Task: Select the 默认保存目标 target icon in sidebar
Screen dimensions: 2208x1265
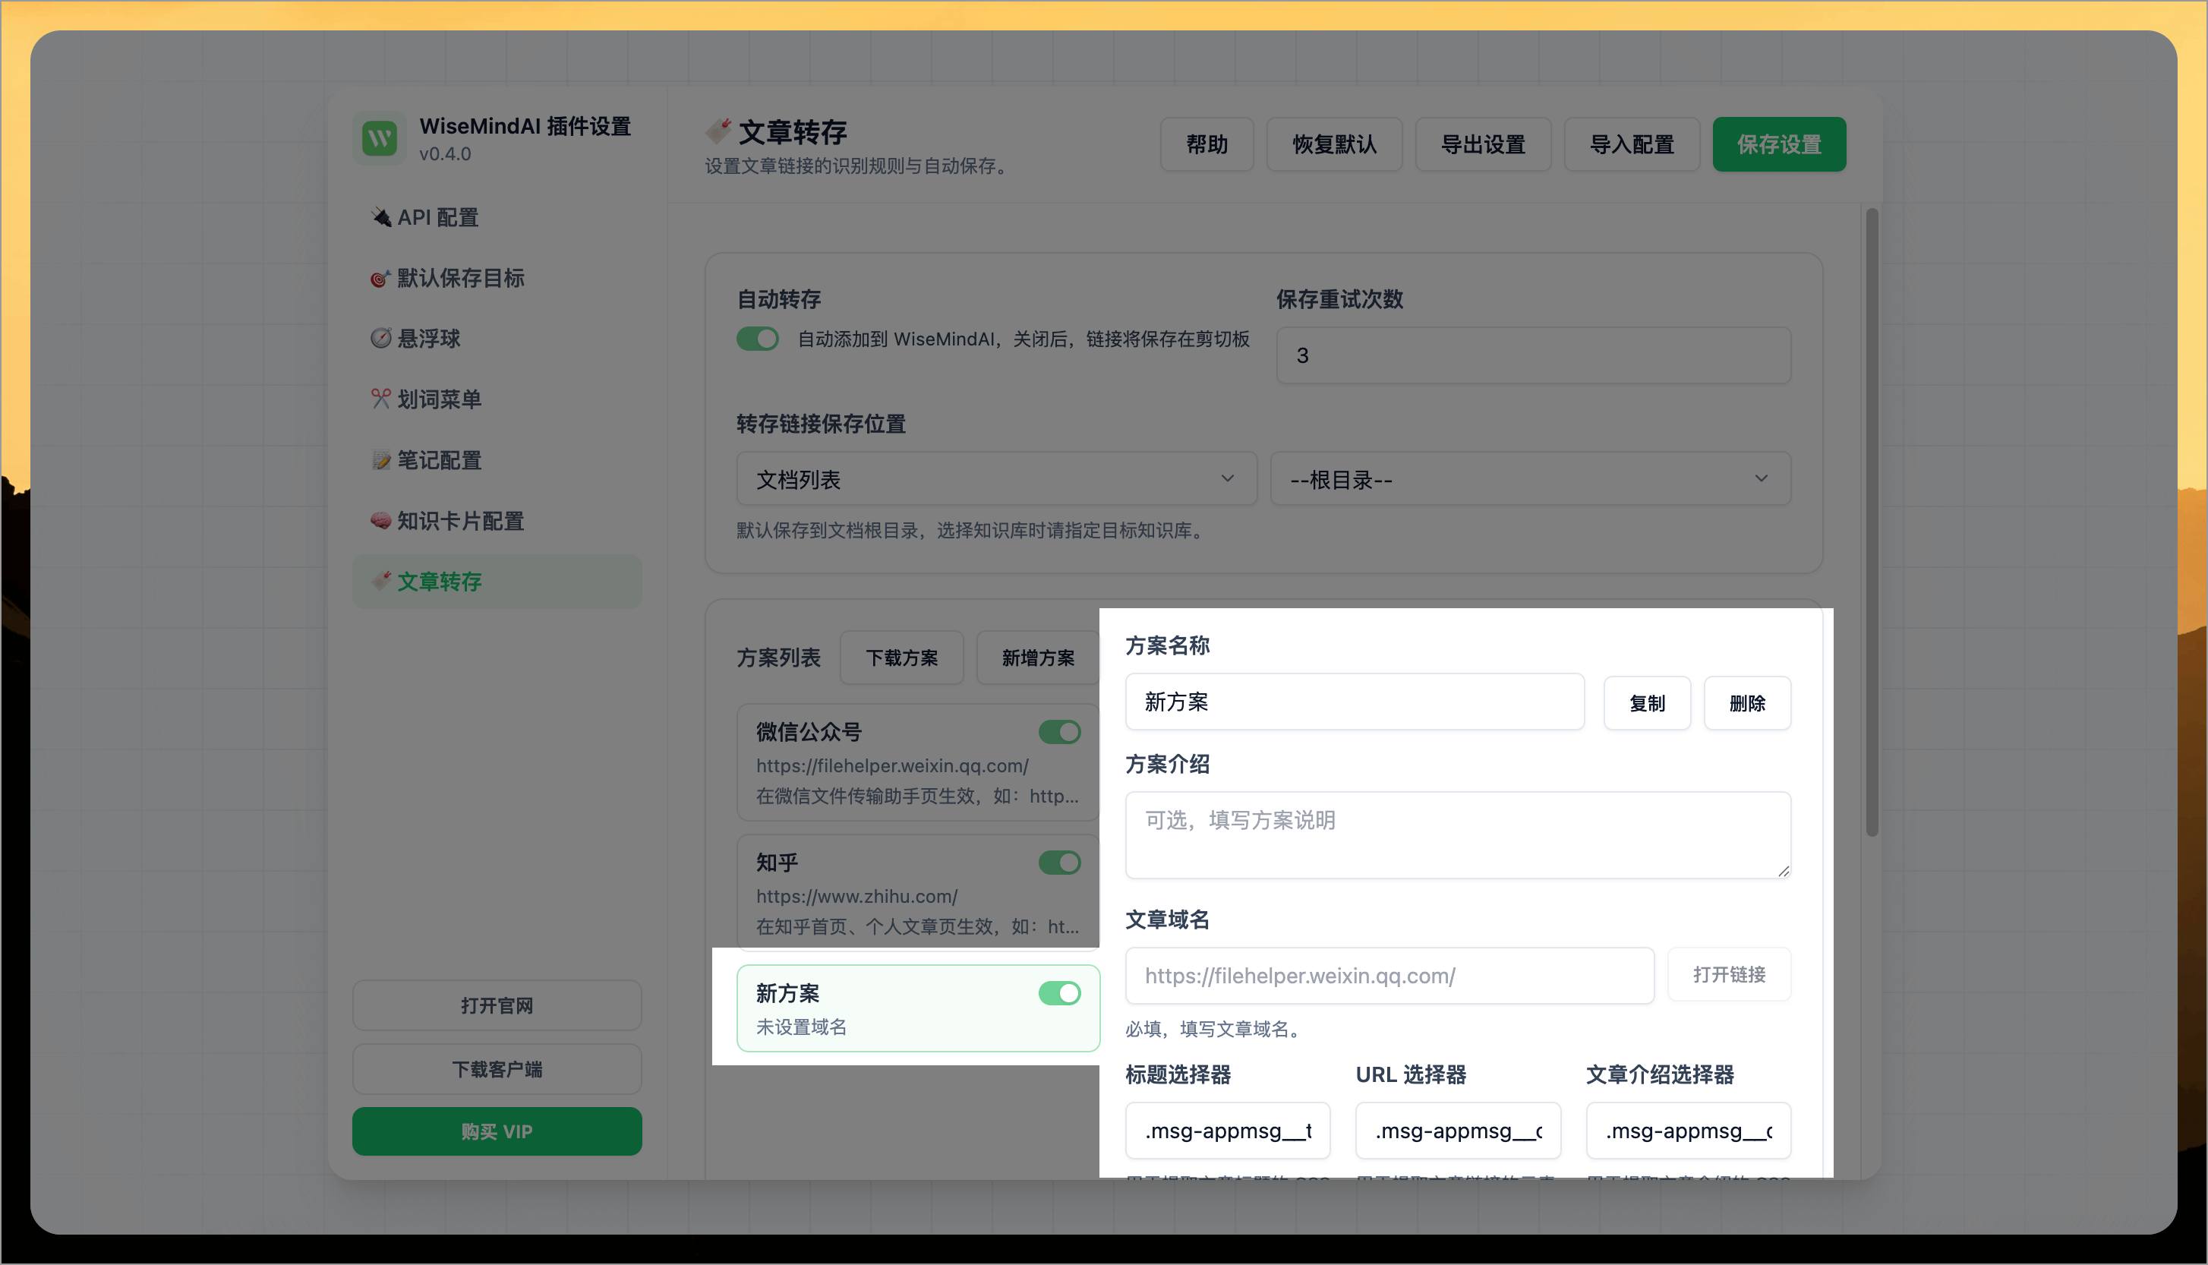Action: click(x=380, y=278)
